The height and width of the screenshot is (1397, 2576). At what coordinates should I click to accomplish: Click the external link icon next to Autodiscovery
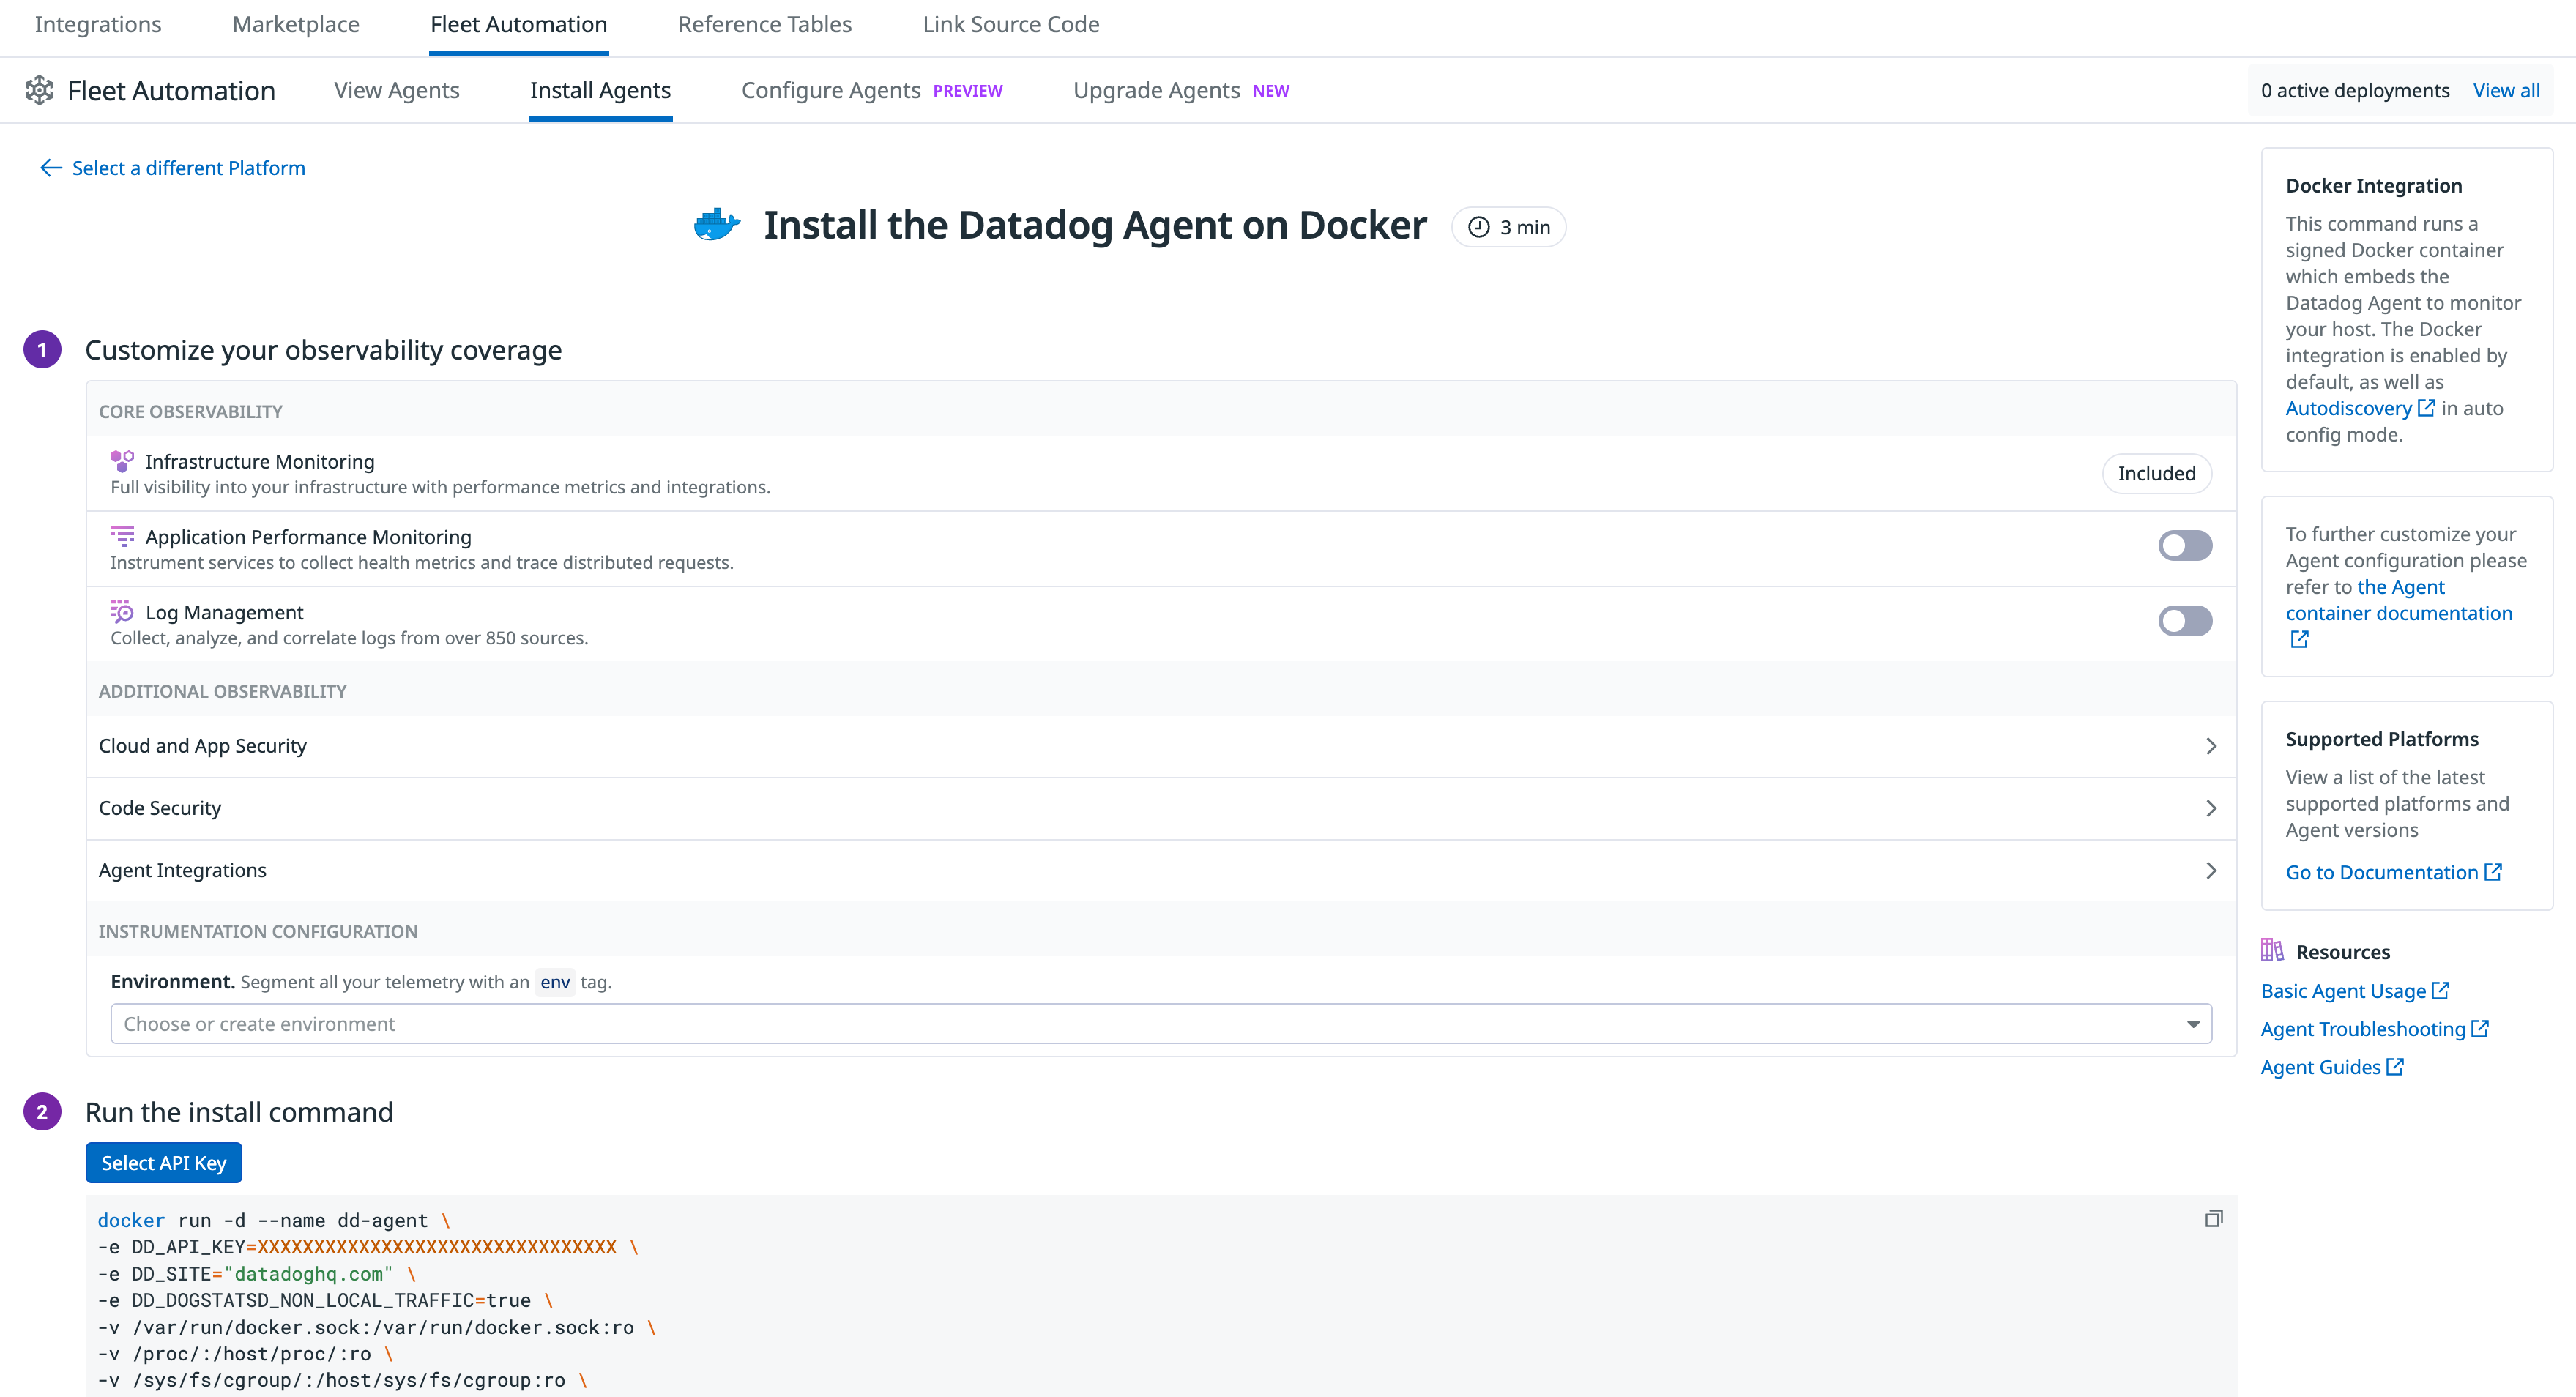(x=2426, y=408)
